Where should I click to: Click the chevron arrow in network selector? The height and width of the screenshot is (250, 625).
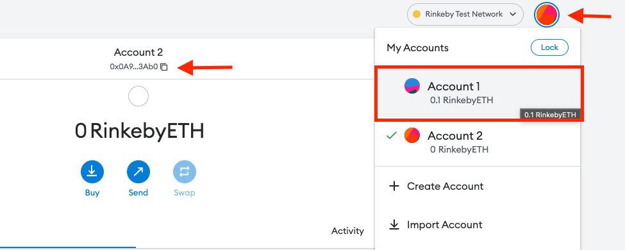pos(513,14)
